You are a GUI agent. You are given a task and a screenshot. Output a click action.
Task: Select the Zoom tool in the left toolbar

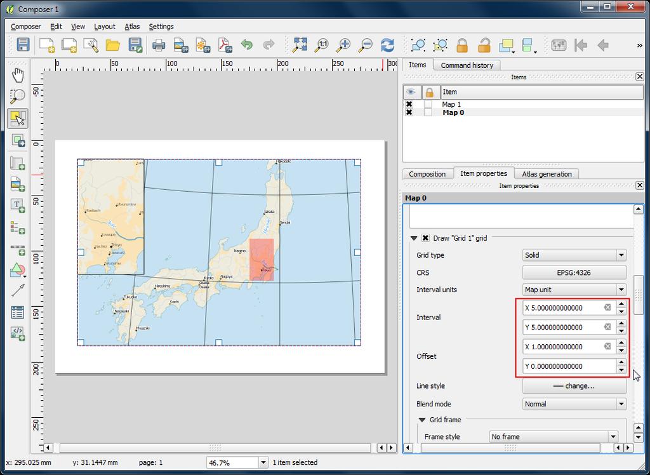tap(18, 97)
